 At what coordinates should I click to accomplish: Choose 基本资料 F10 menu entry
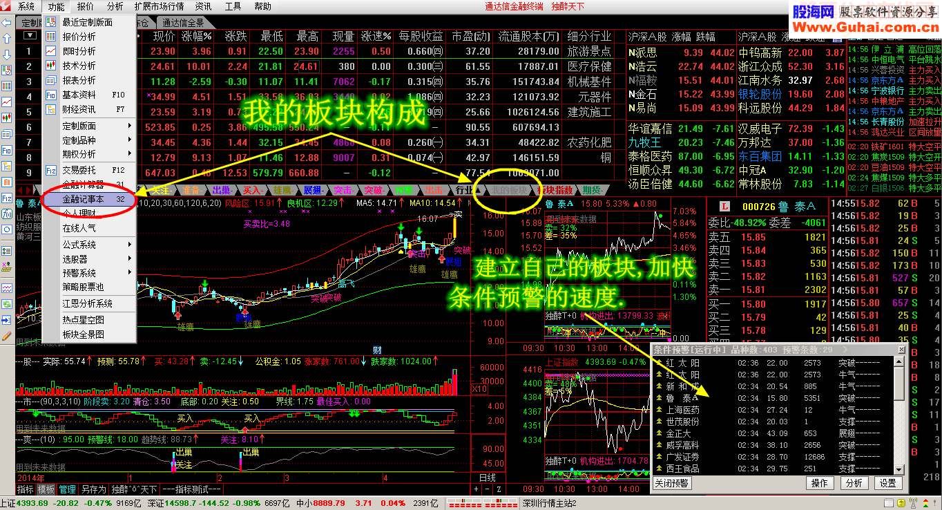(x=89, y=95)
